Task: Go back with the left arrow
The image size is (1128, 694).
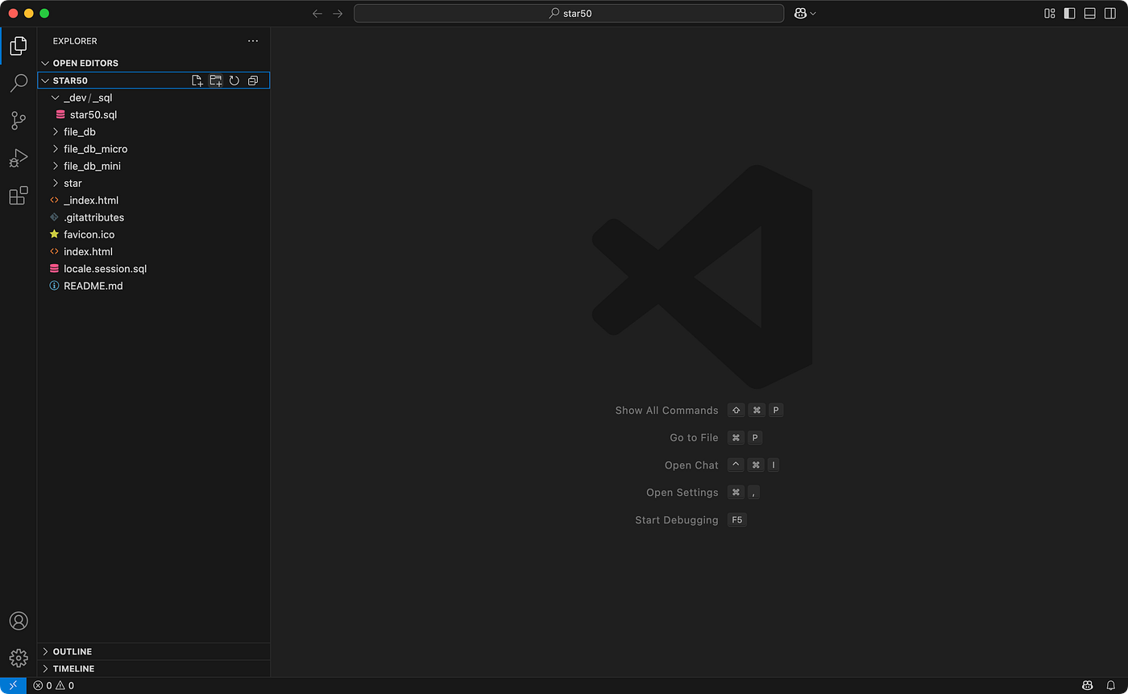Action: [x=317, y=14]
